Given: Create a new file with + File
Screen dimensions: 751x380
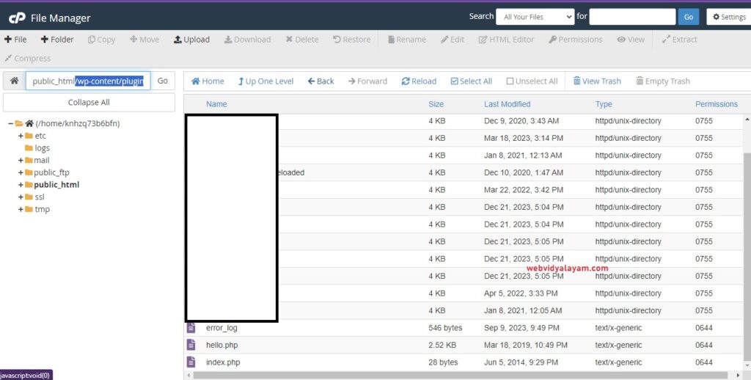Looking at the screenshot, I should pos(15,40).
